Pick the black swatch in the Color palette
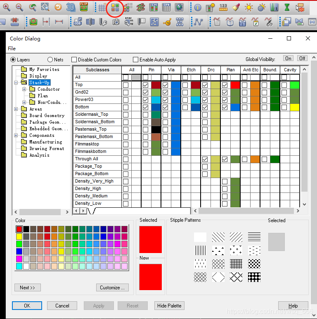 (x=26, y=229)
